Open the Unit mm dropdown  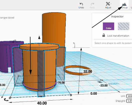129,96
